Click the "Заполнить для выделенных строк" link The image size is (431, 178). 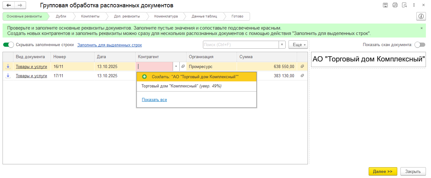(x=109, y=45)
